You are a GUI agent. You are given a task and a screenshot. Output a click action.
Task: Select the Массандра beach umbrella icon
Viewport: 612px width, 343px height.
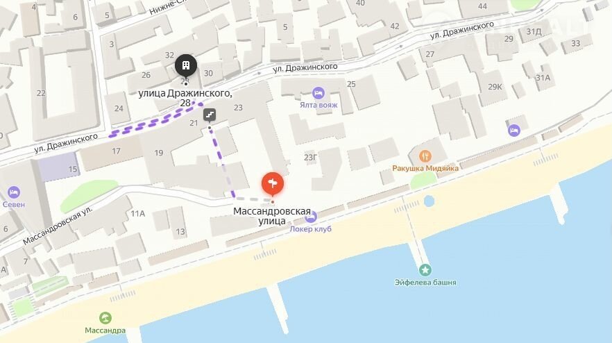pos(105,318)
